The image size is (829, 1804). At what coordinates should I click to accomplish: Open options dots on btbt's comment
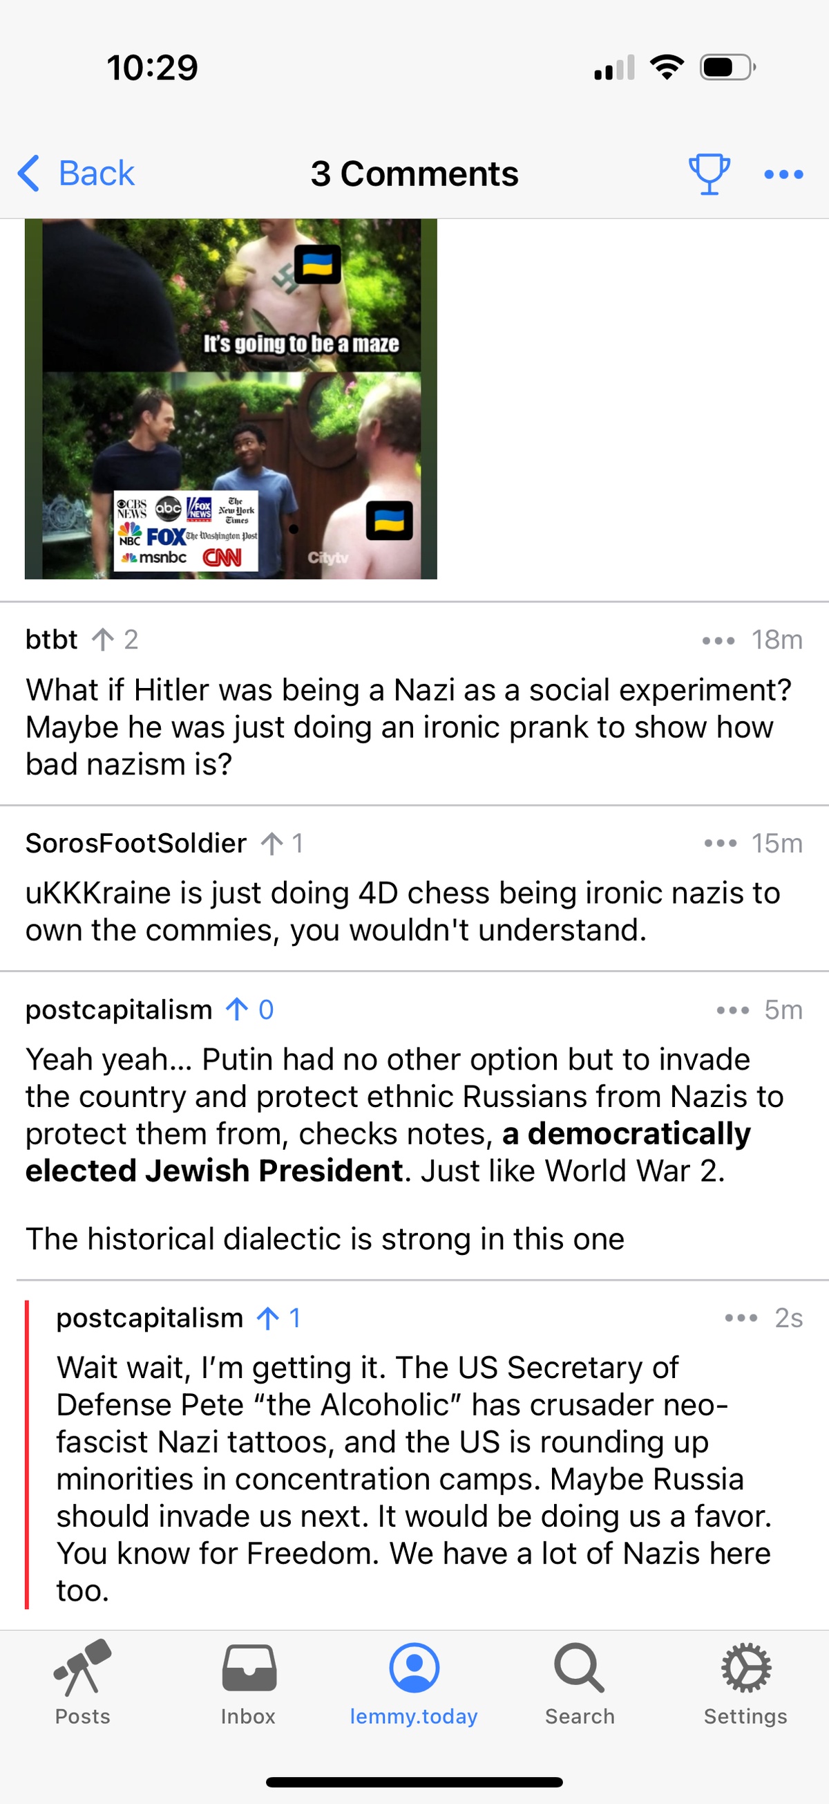[x=718, y=640]
